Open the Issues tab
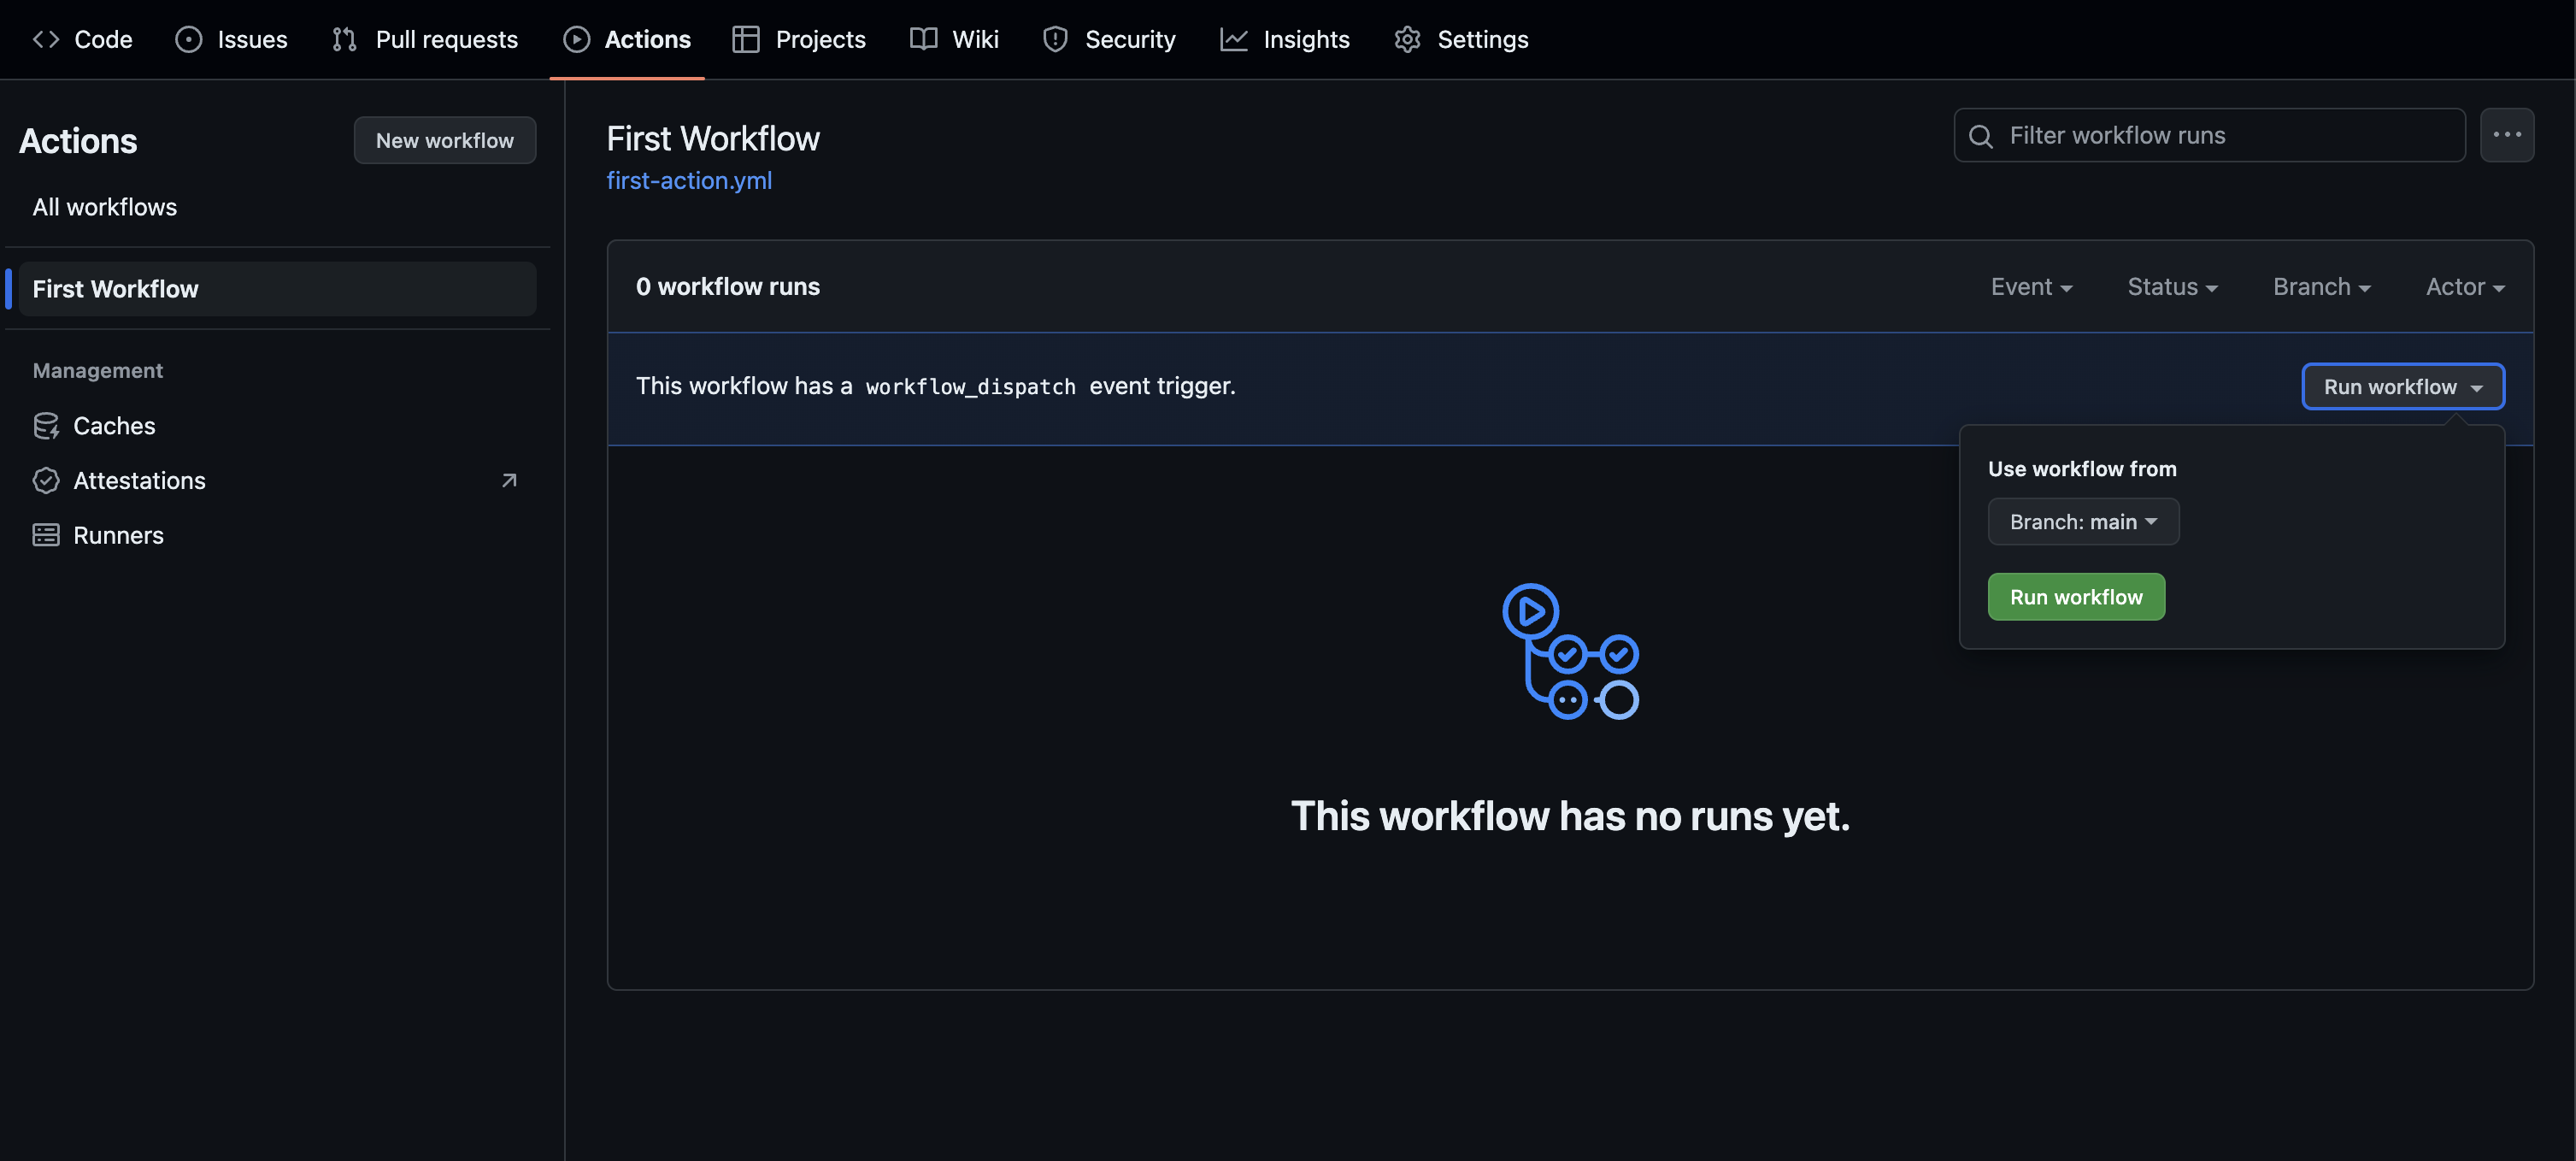The width and height of the screenshot is (2576, 1161). click(x=231, y=39)
